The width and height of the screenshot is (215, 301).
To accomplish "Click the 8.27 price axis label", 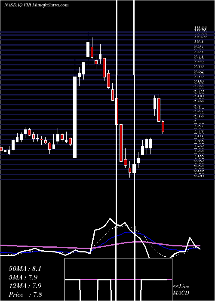I will [199, 111].
